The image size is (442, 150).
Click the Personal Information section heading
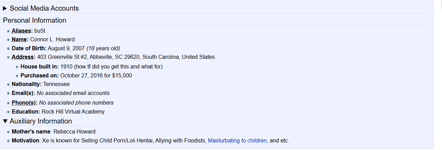click(35, 20)
